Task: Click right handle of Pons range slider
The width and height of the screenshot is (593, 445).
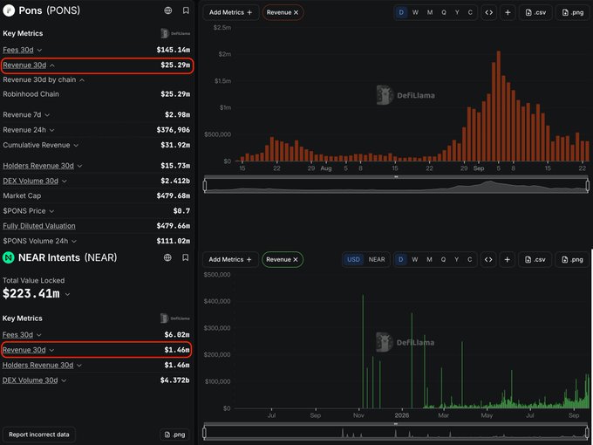Action: [x=587, y=185]
